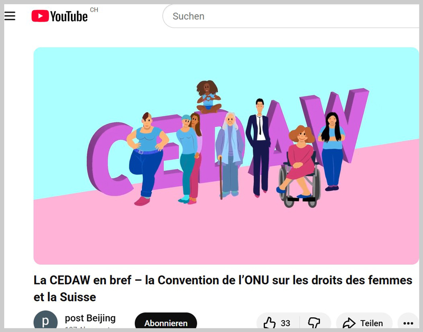Click the red YouTube play logo
This screenshot has width=423, height=332.
point(40,16)
